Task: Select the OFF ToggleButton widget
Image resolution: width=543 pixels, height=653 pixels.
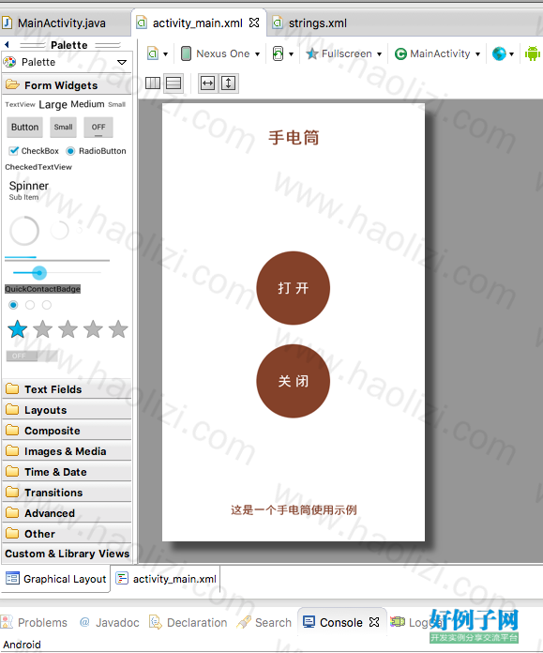Action: [x=98, y=127]
